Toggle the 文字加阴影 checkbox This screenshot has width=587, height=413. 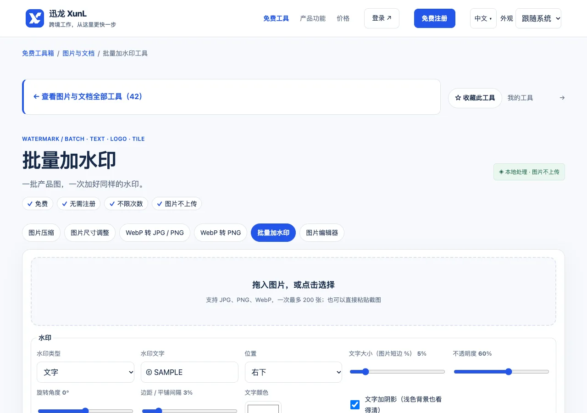[x=355, y=404]
